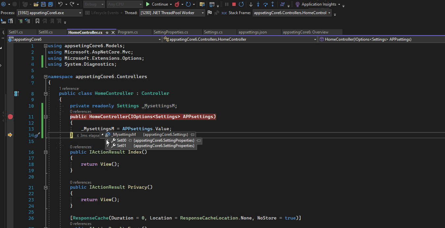445x228 pixels.
Task: Open the '1 reference' CodeLens link
Action: pos(69,88)
